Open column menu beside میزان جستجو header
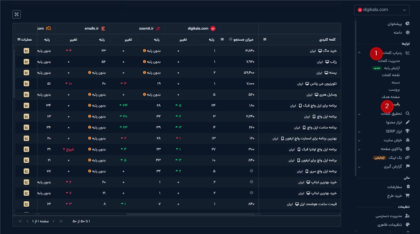Viewport: 420px width, 234px height. click(x=222, y=39)
